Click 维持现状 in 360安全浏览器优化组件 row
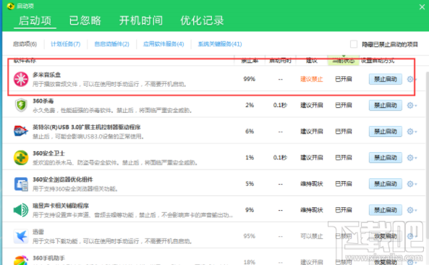This screenshot has height=265, width=429. coord(312,184)
